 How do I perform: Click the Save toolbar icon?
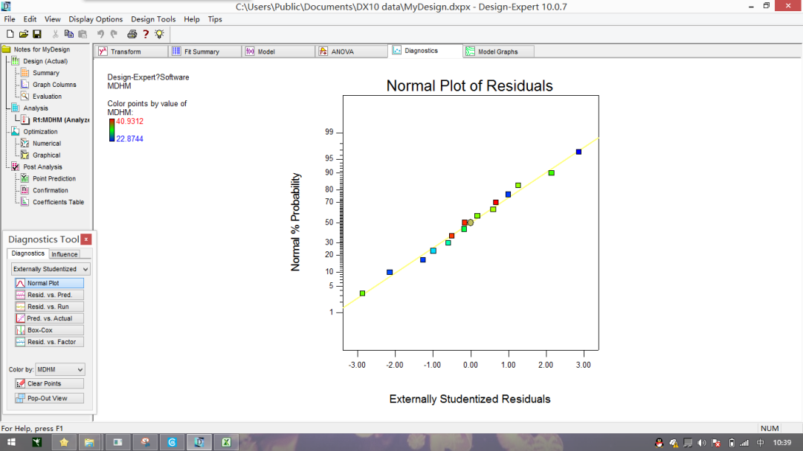[37, 34]
